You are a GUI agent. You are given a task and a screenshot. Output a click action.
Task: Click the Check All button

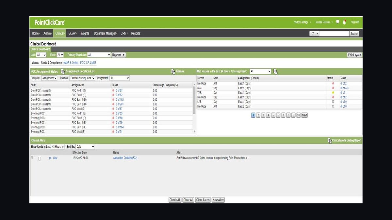pos(175,200)
